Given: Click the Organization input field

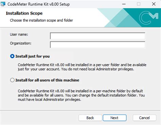Looking at the screenshot, I should [97, 45].
